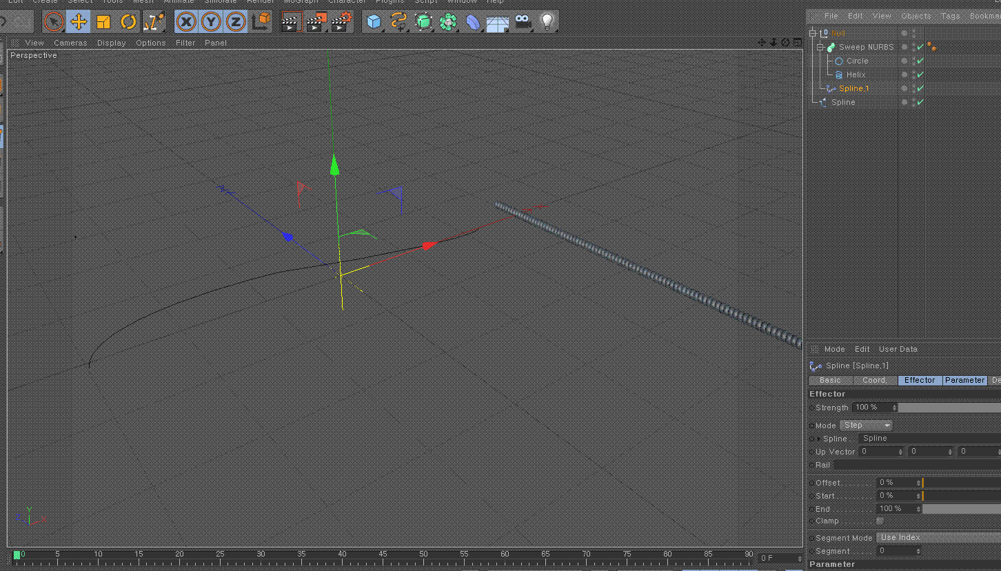This screenshot has height=571, width=1001.
Task: Open the viewport Display menu
Action: tap(112, 43)
